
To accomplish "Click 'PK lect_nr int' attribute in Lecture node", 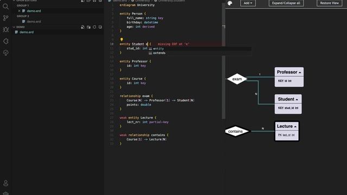I will (x=286, y=135).
